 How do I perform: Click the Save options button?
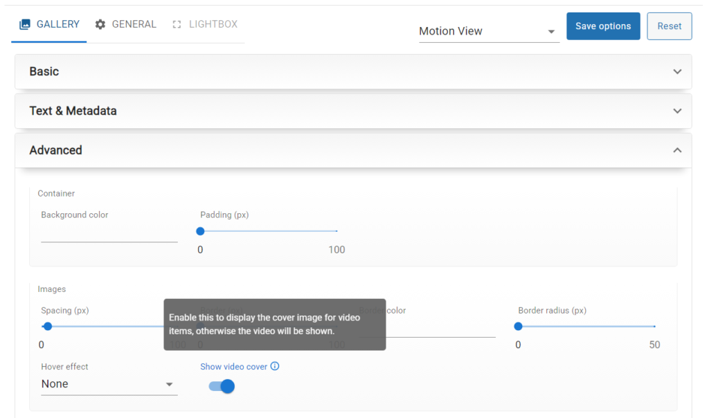coord(603,26)
